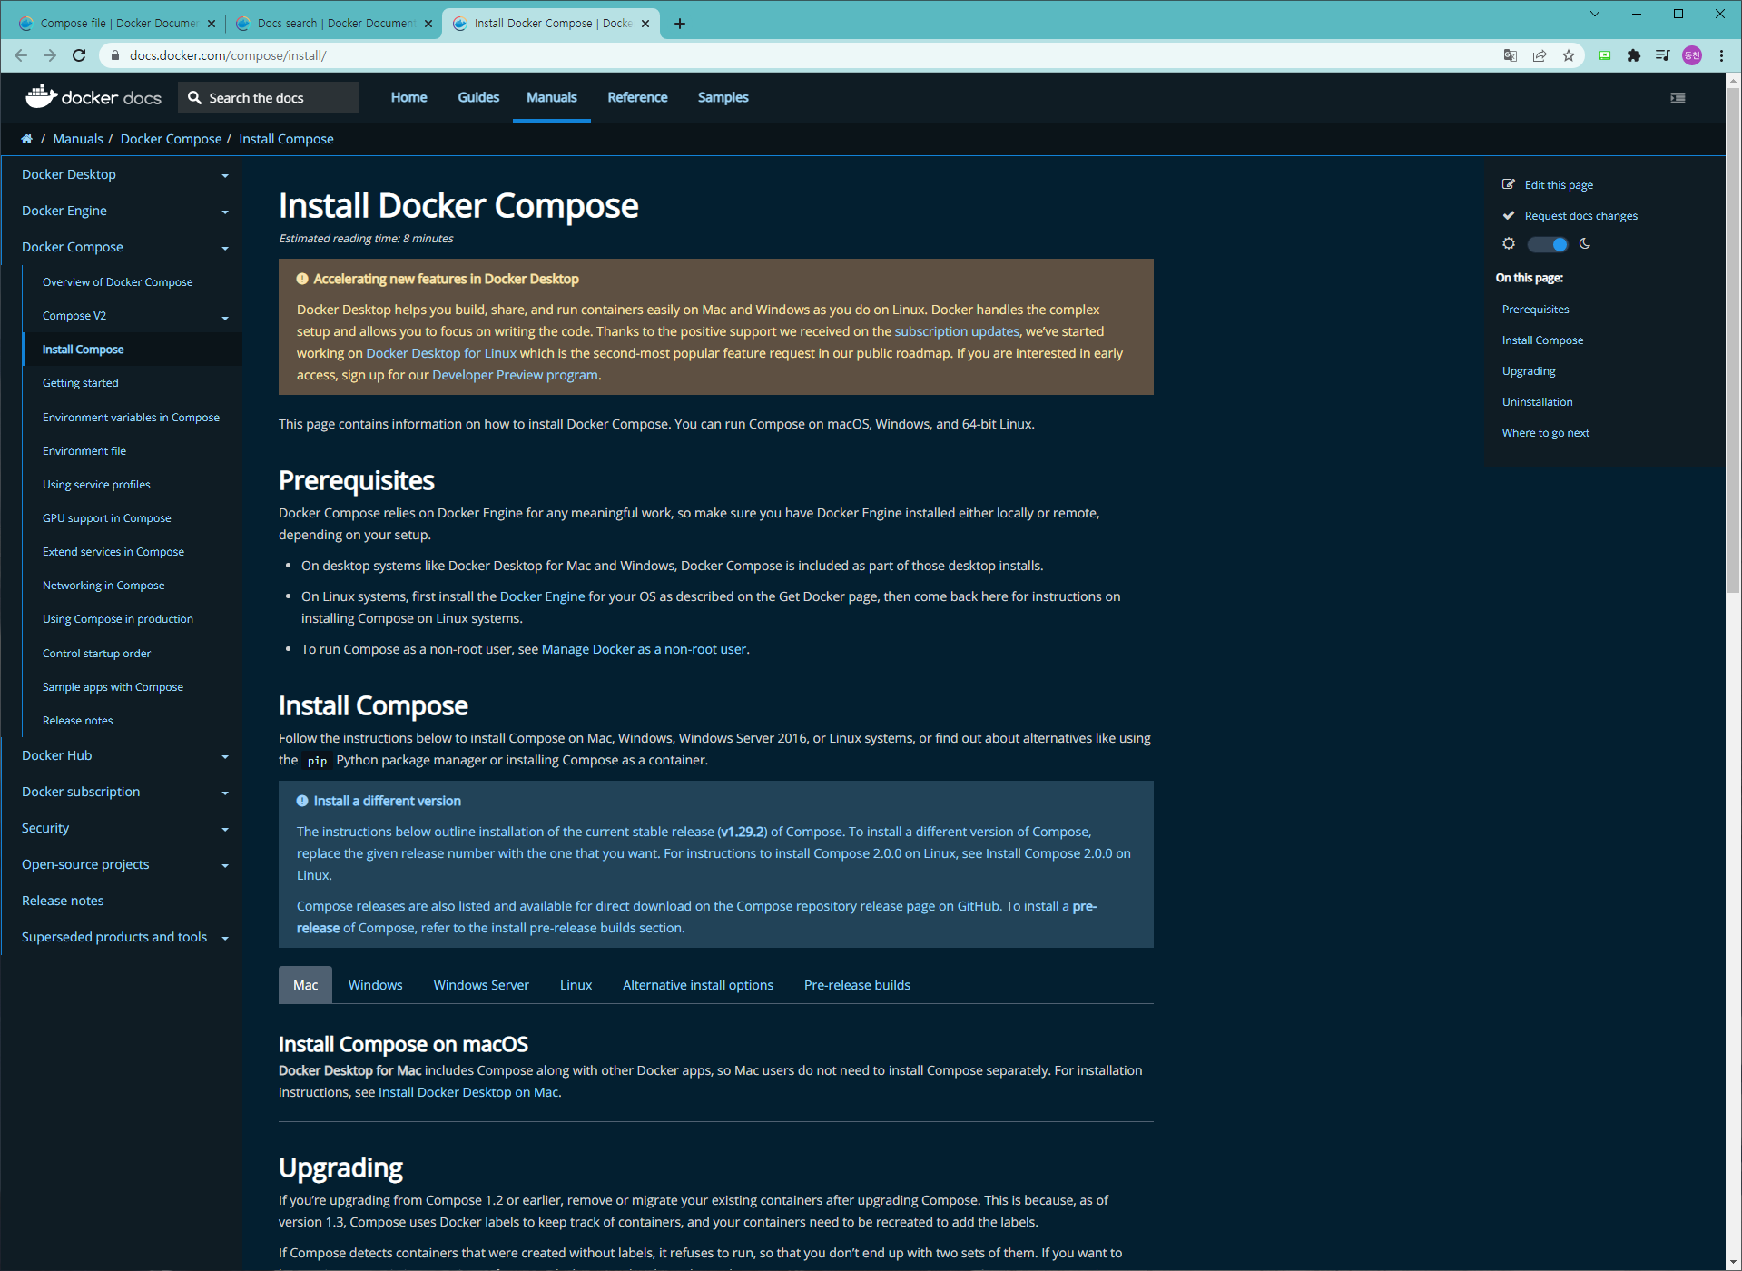Viewport: 1742px width, 1271px height.
Task: Open the Chrome profile avatar
Action: [x=1692, y=55]
